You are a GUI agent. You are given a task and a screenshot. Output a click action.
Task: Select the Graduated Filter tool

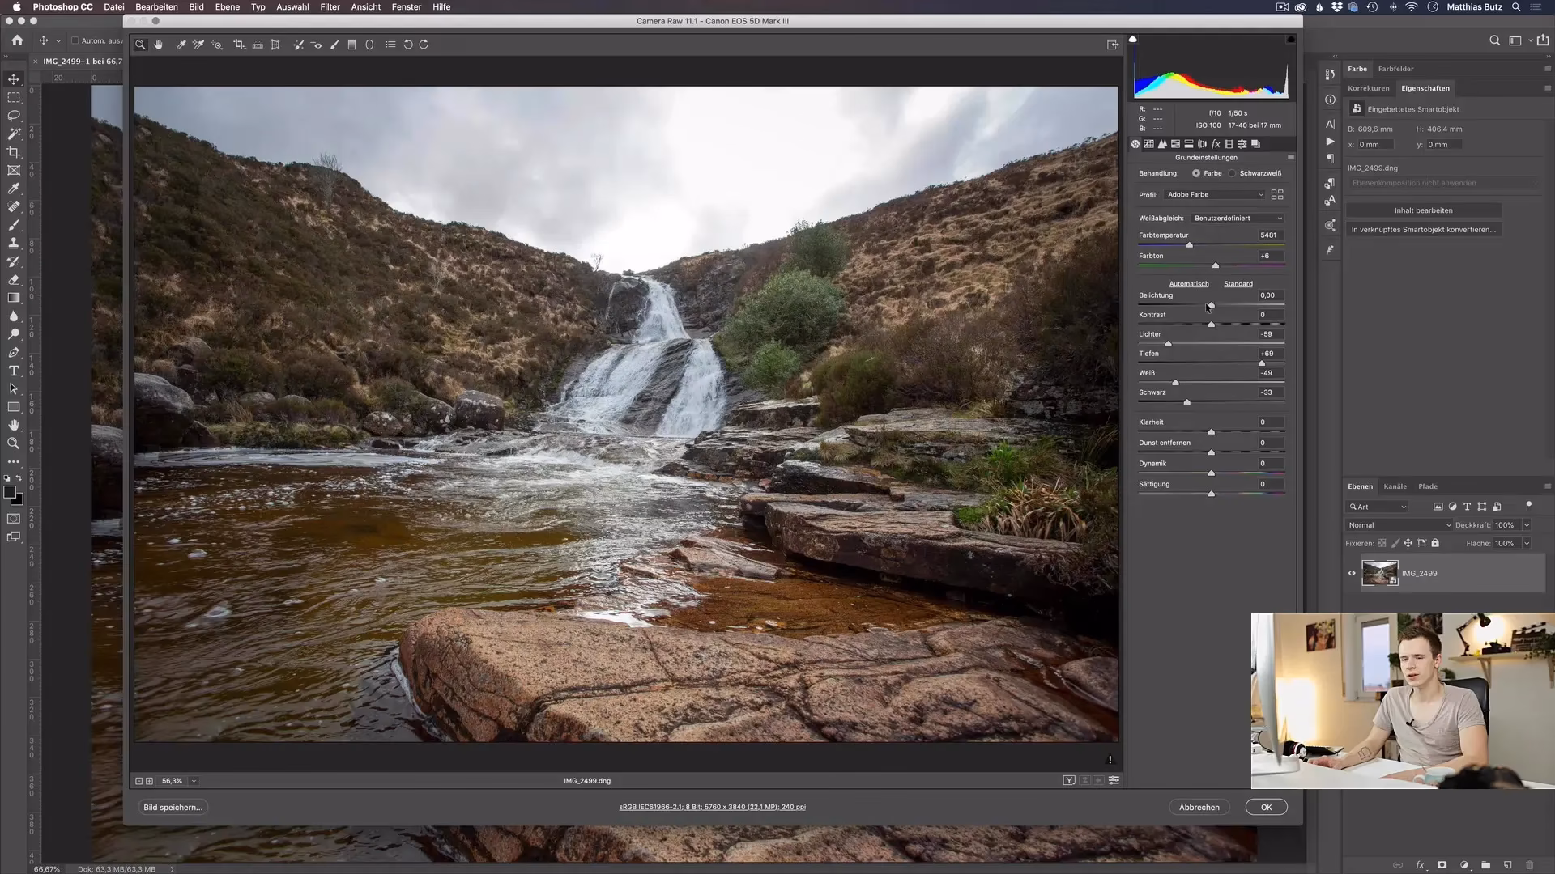(351, 45)
